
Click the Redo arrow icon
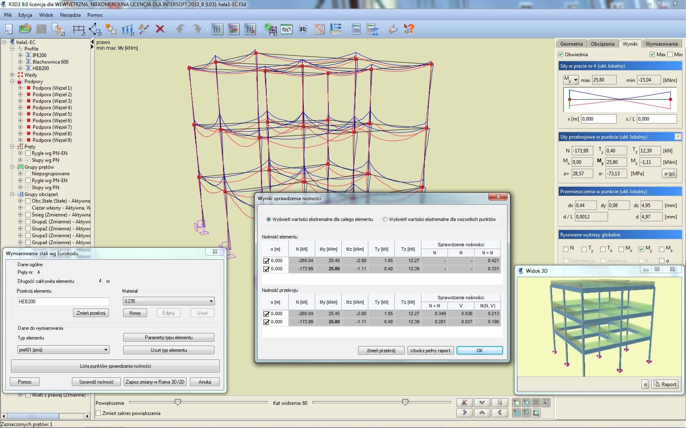tap(197, 29)
